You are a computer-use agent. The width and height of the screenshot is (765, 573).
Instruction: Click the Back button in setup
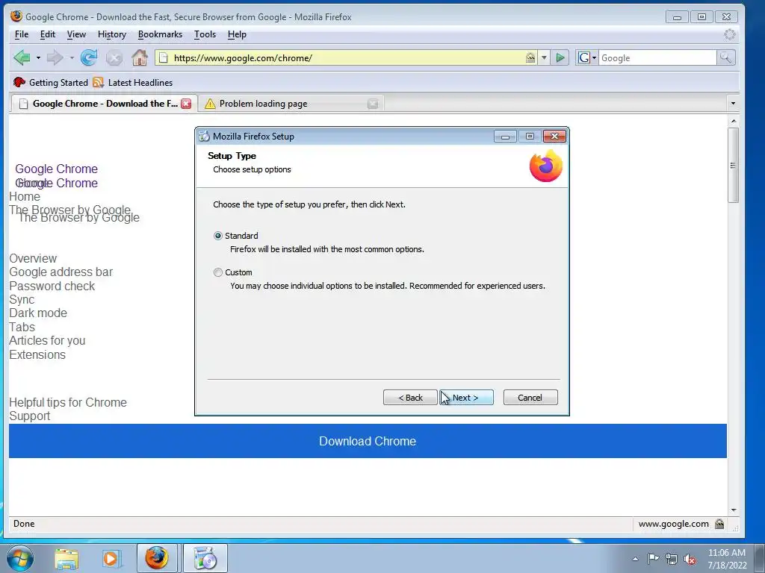(410, 398)
